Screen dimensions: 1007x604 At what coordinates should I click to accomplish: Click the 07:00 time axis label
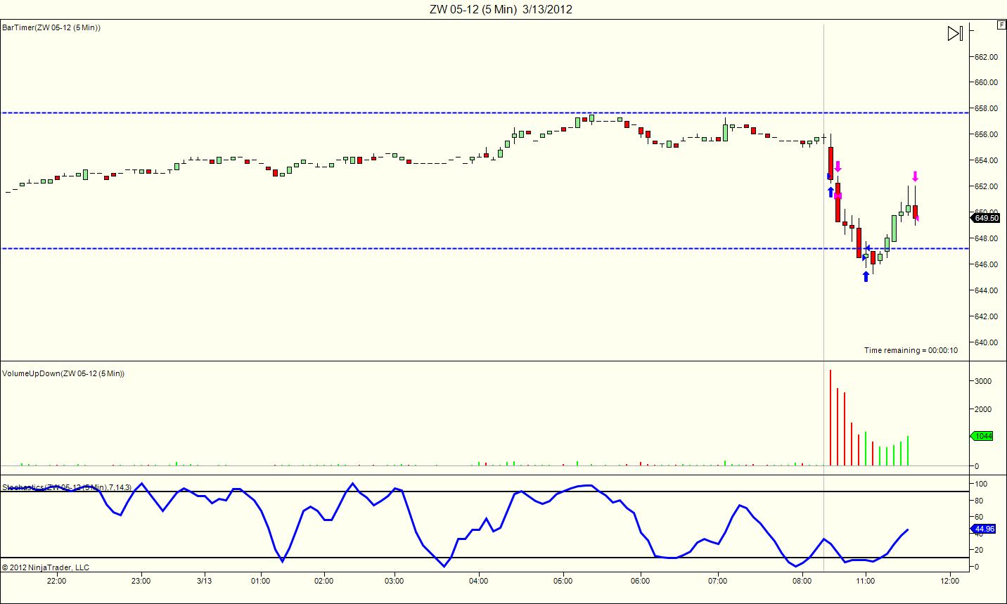tap(718, 581)
